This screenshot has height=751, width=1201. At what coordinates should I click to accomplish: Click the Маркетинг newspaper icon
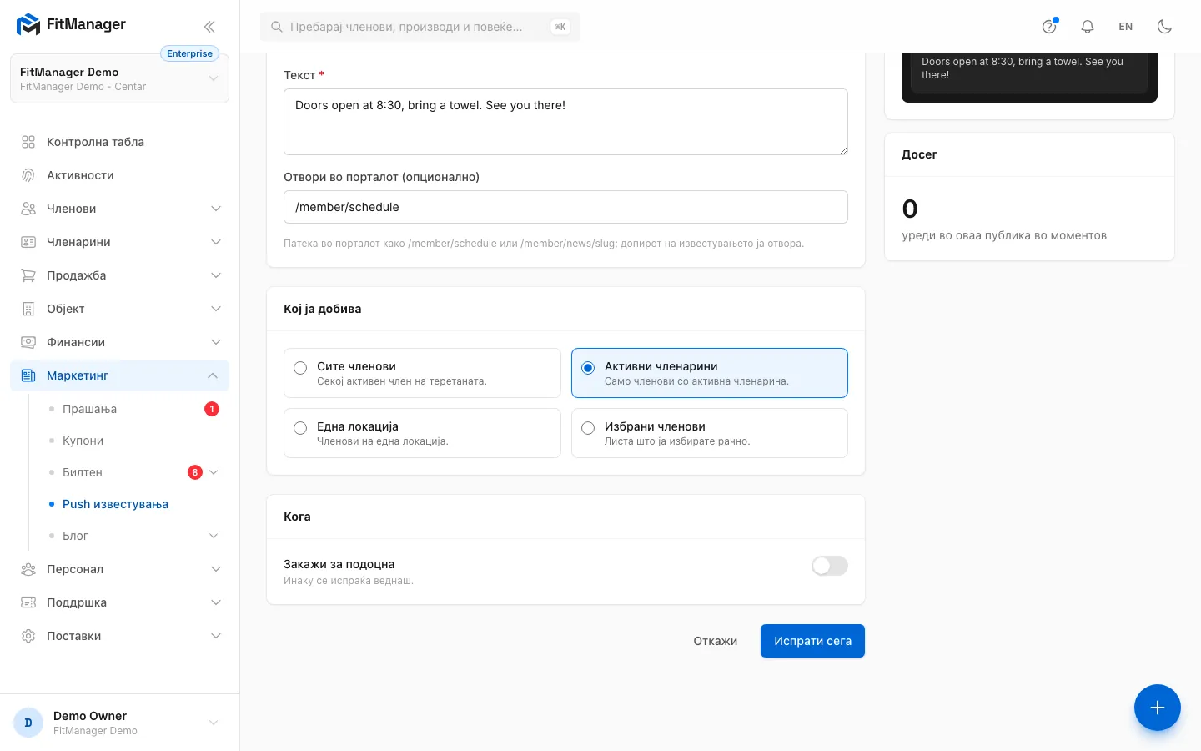click(x=28, y=375)
